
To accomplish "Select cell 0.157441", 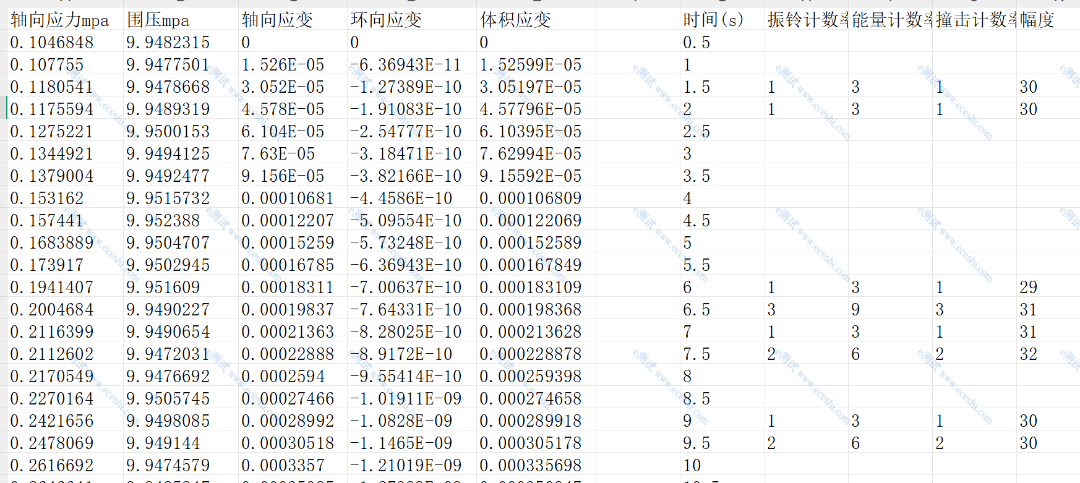I will click(x=66, y=220).
